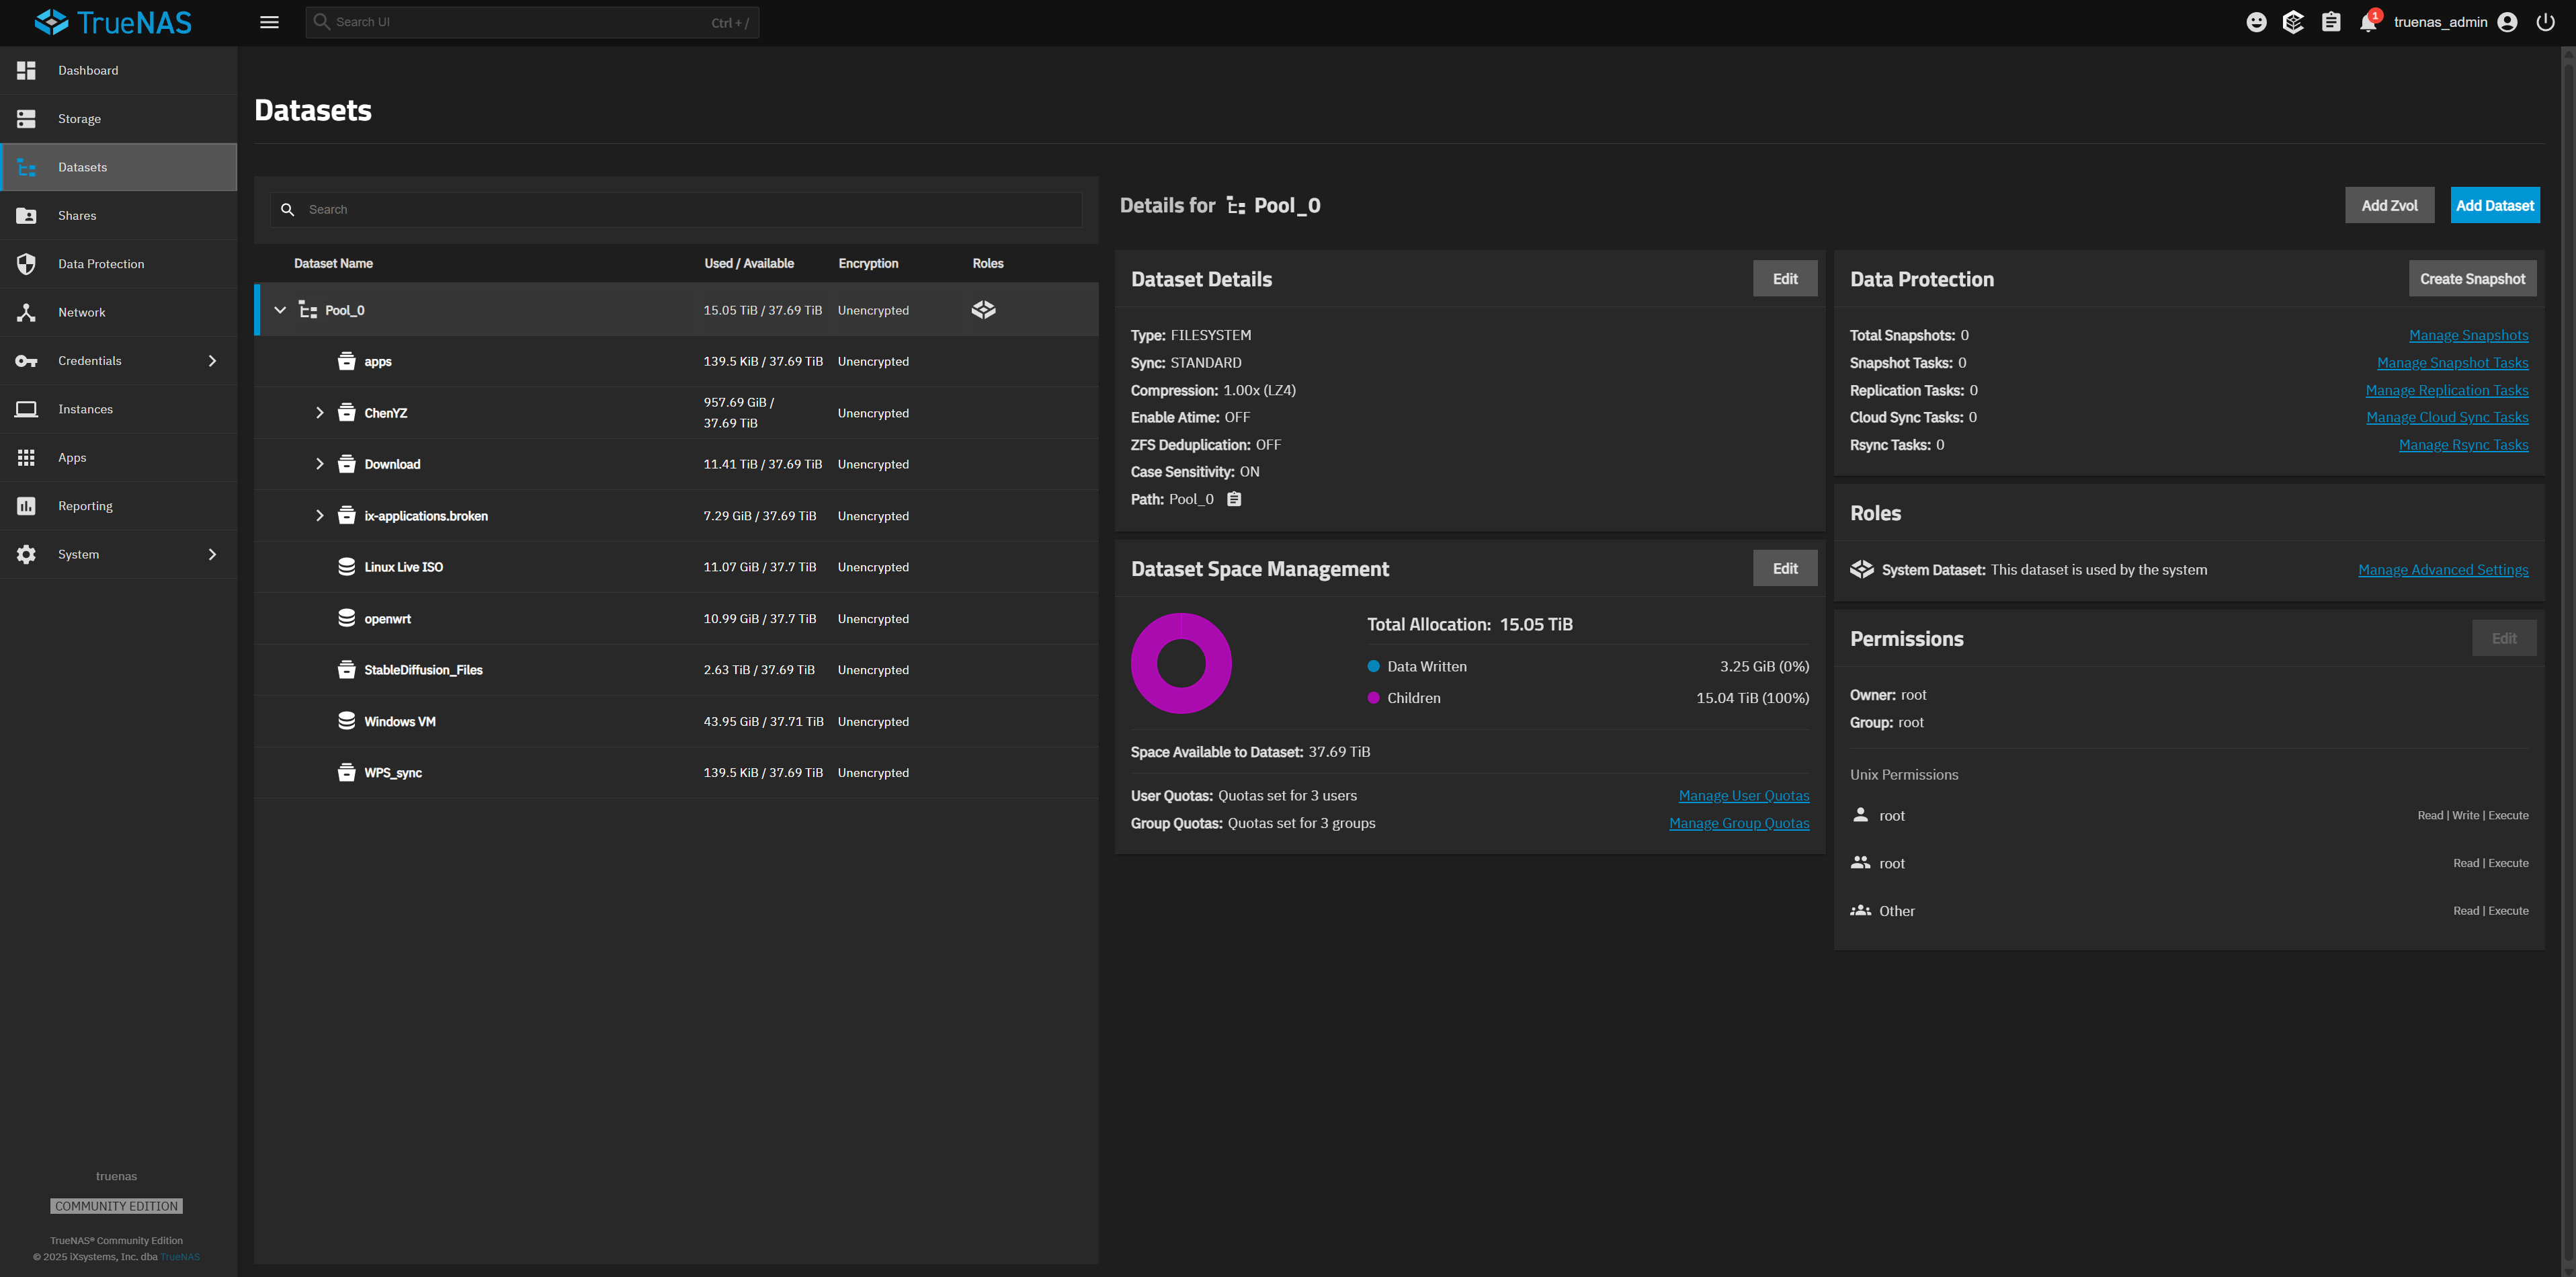Screen dimensions: 2576x1277
Task: Select the StableDiffusion_Files dataset row
Action: tap(676, 670)
